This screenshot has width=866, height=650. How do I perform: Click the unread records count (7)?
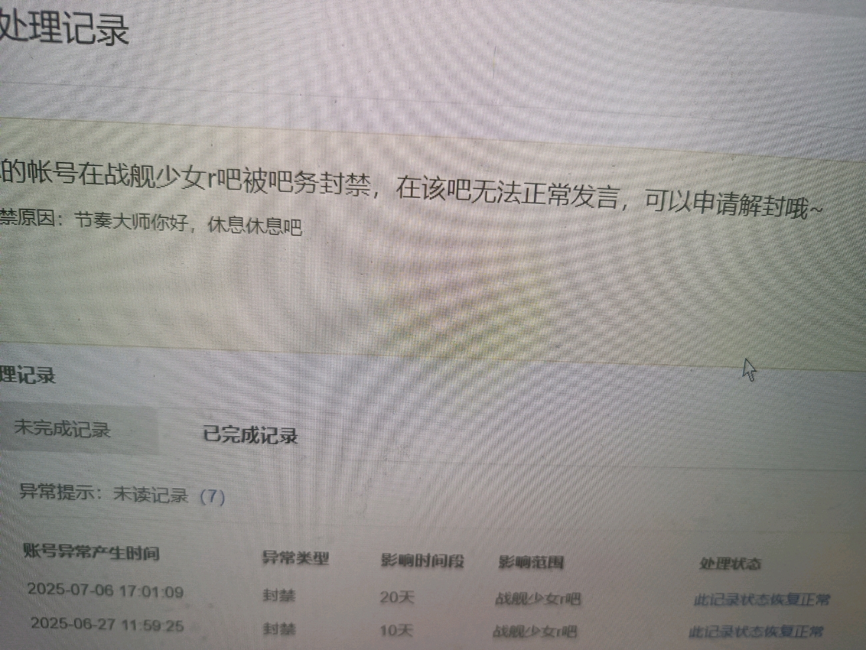click(213, 497)
